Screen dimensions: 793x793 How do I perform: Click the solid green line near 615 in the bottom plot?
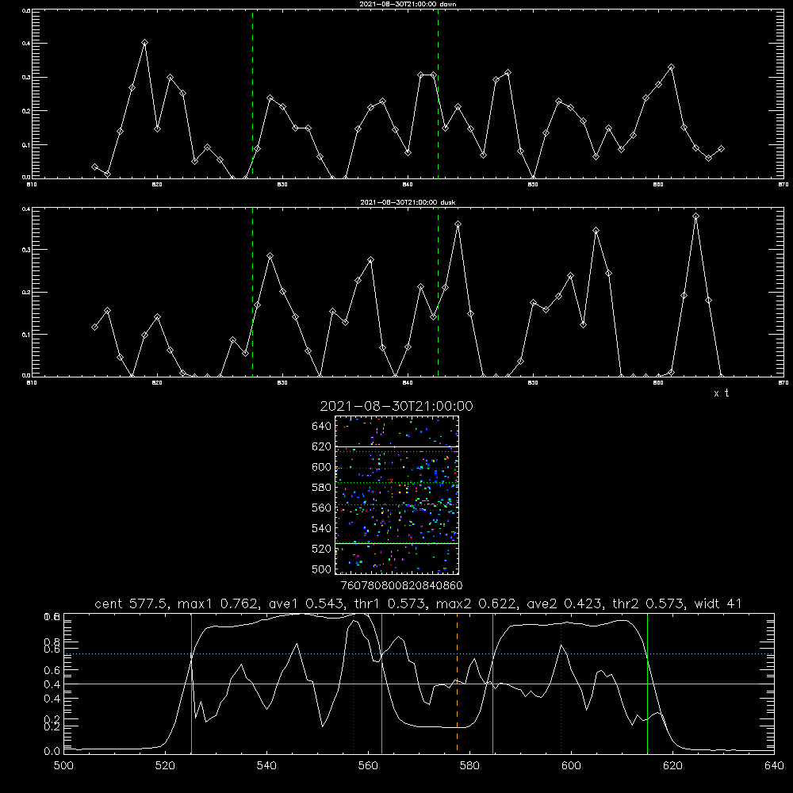pyautogui.click(x=647, y=683)
